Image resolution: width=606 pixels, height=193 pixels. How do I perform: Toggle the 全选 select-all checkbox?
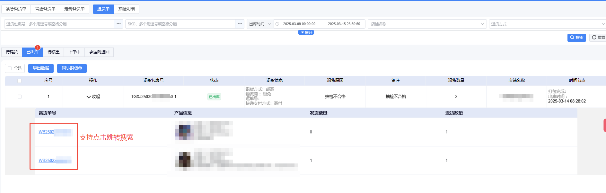(x=10, y=68)
